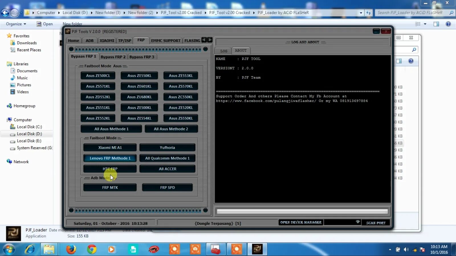The width and height of the screenshot is (456, 256).
Task: Click the SCAN PORT button
Action: (376, 223)
